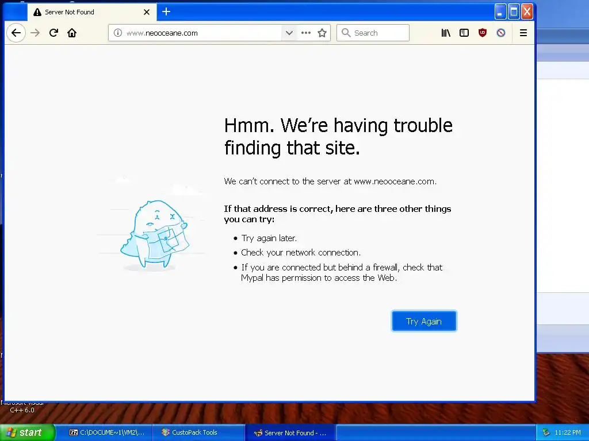Maximize the browser window

(x=514, y=11)
